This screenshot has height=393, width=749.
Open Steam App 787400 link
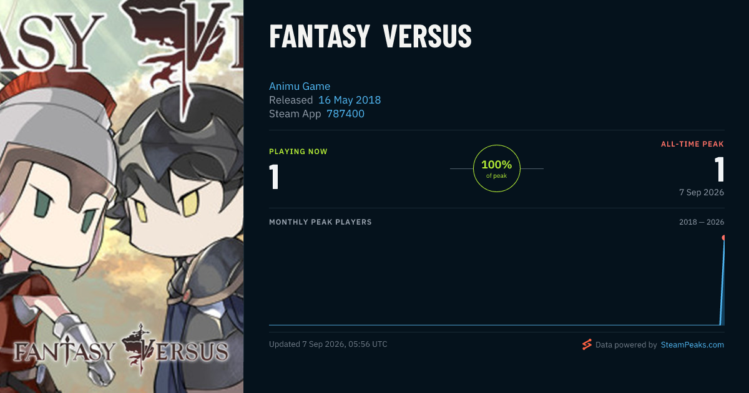point(345,114)
